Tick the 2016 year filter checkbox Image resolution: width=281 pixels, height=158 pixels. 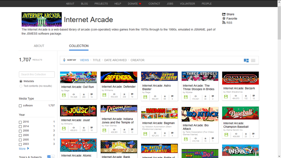(20, 122)
